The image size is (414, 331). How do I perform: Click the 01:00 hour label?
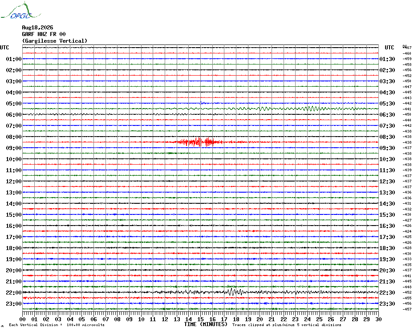tap(14, 59)
